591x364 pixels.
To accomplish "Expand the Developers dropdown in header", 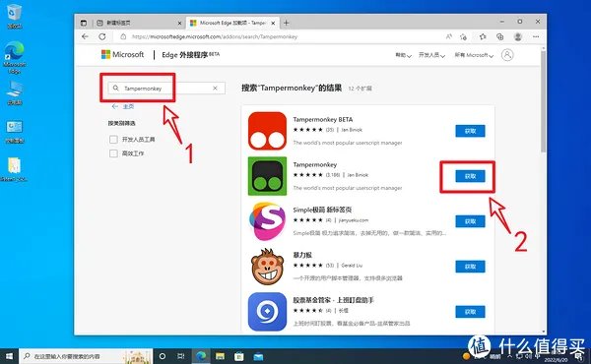I will click(431, 55).
